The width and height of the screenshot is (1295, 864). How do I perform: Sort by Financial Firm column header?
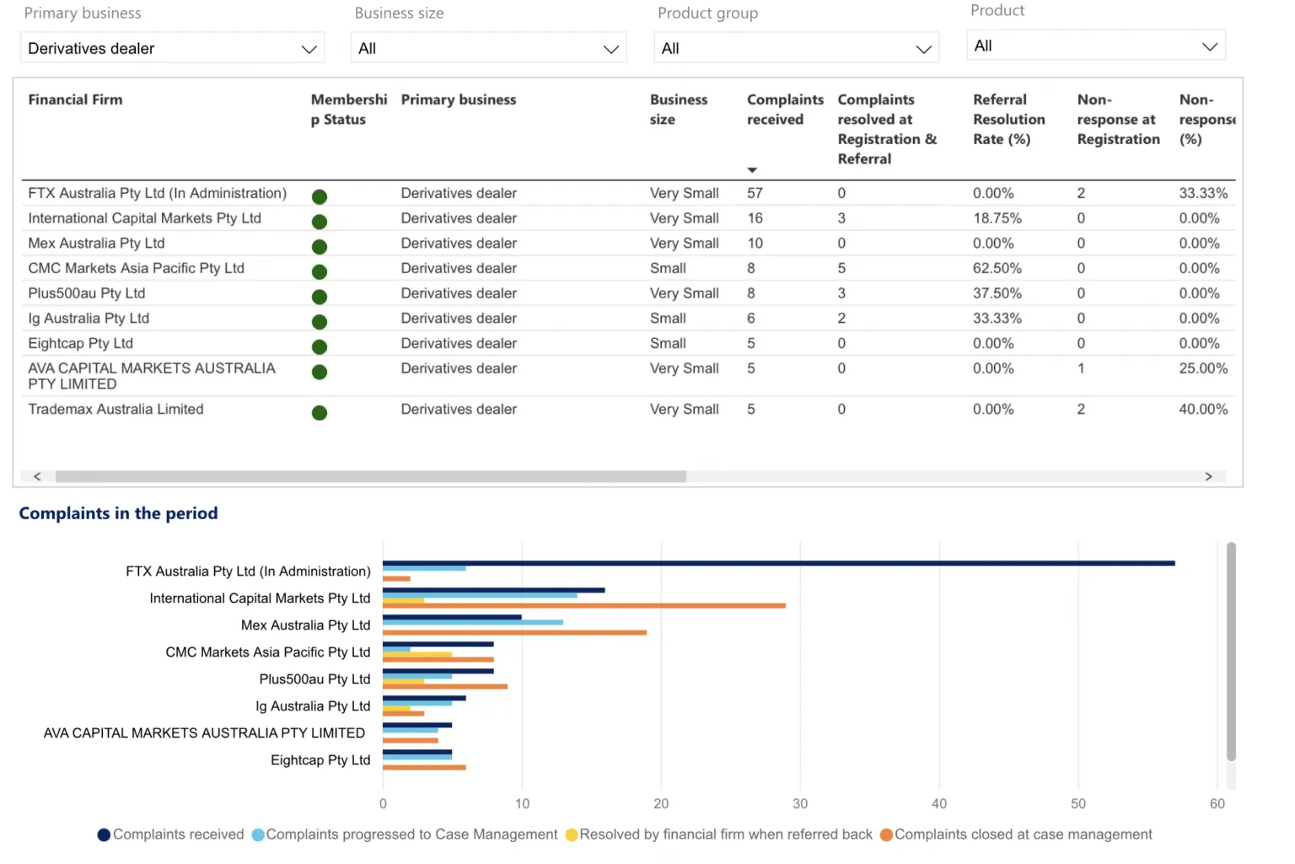(x=75, y=99)
